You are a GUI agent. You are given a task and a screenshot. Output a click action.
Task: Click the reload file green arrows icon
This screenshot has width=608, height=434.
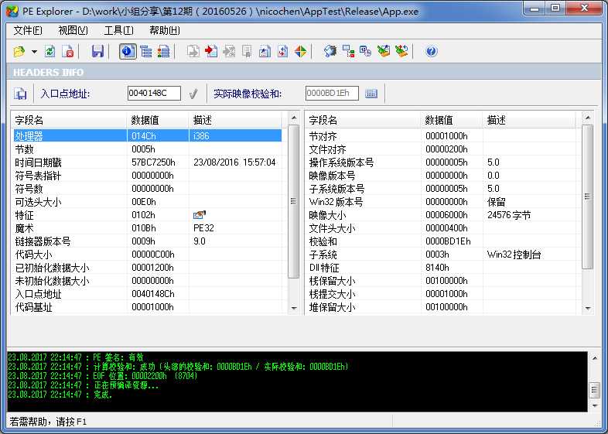pos(50,51)
